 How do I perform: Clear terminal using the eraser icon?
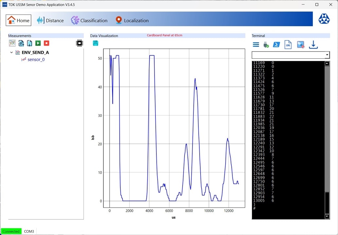[x=301, y=45]
